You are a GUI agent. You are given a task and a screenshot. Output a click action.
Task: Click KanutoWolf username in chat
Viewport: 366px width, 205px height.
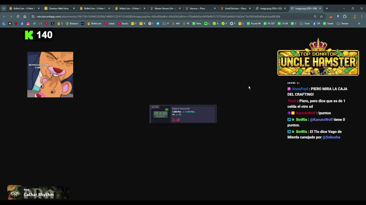pyautogui.click(x=306, y=113)
